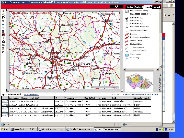Click background window scrollbar down arrow
The width and height of the screenshot is (184, 138).
173,121
